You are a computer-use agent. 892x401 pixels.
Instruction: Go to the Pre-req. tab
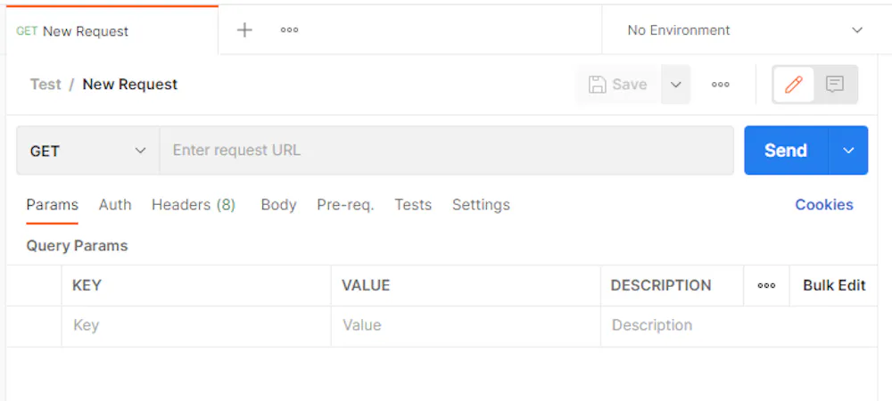tap(345, 205)
